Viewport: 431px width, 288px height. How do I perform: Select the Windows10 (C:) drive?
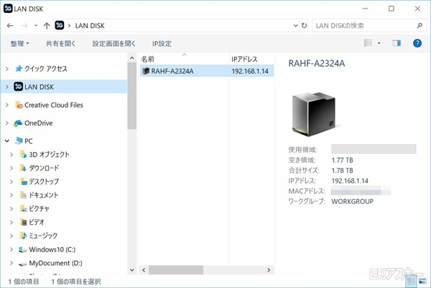(47, 249)
